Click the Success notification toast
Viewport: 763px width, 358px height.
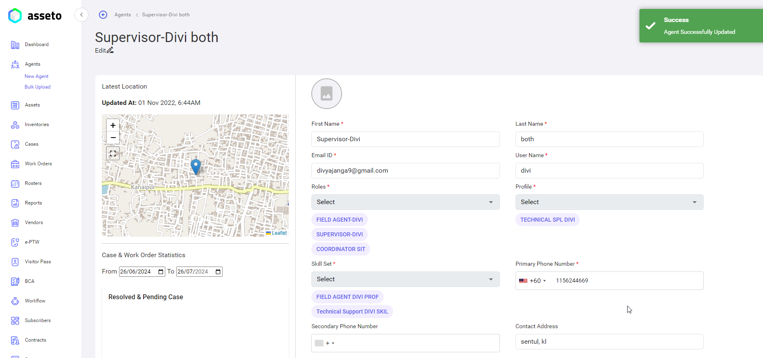pos(701,26)
